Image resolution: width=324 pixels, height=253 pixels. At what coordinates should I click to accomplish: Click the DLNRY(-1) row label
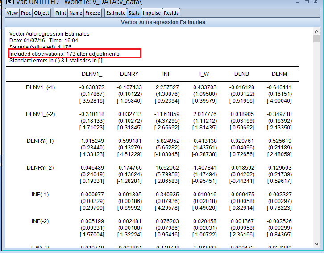[x=40, y=141]
